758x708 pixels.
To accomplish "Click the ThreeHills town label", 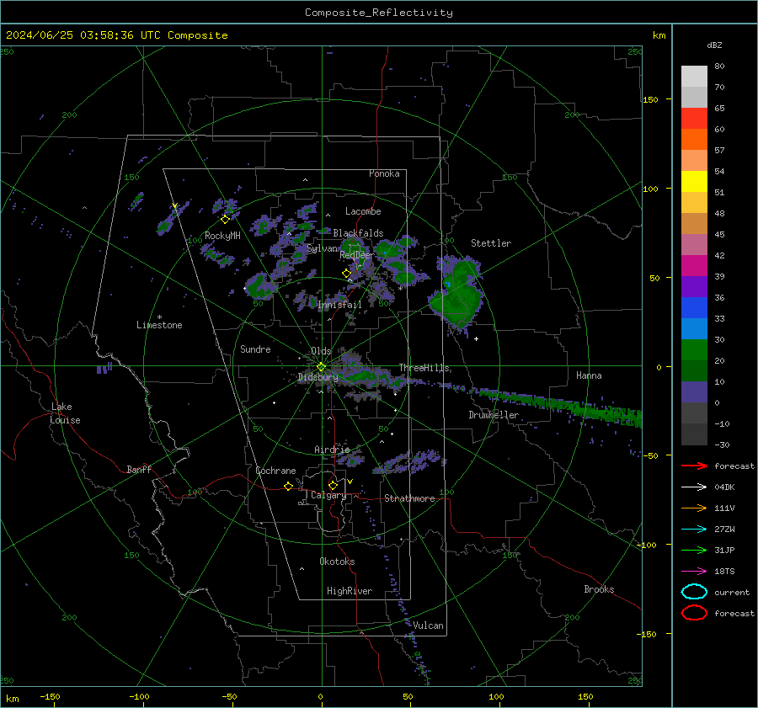I will [x=424, y=368].
